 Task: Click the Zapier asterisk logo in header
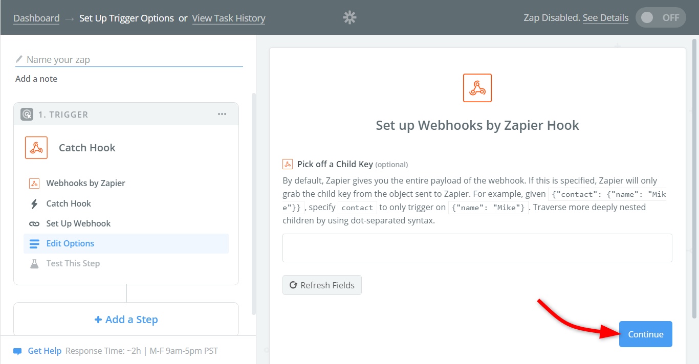349,18
